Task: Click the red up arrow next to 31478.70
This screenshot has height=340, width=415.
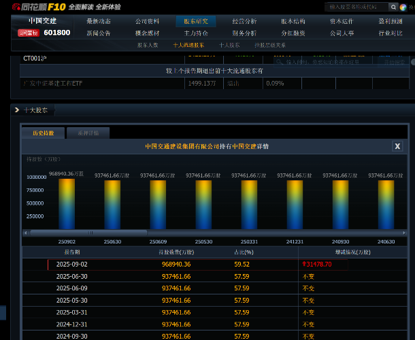Action: pos(304,264)
